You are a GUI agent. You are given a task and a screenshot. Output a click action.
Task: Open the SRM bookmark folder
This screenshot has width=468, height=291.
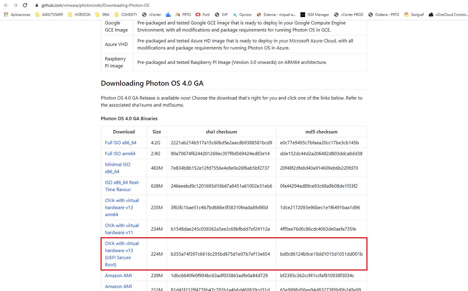point(102,15)
